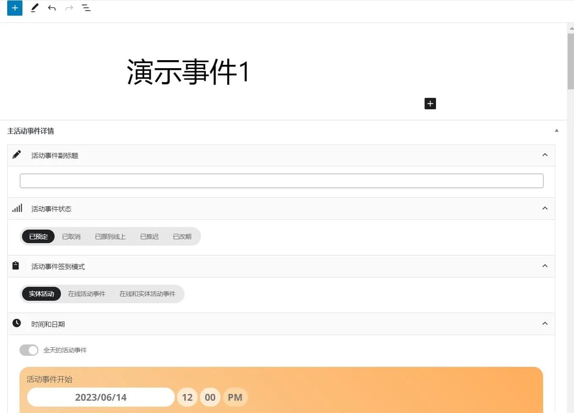Select 已预定 event status
This screenshot has height=413, width=574.
point(39,236)
